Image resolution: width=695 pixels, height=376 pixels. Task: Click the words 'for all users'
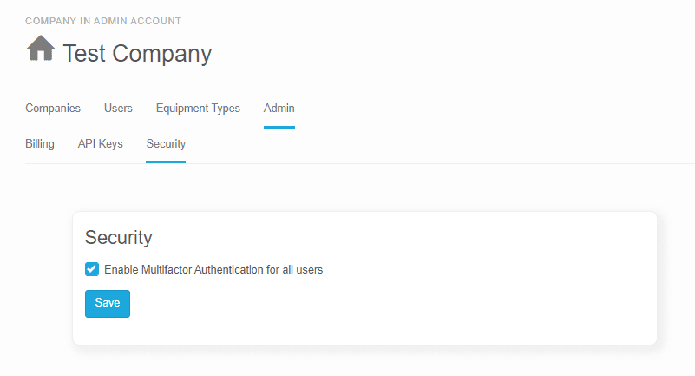tap(294, 269)
